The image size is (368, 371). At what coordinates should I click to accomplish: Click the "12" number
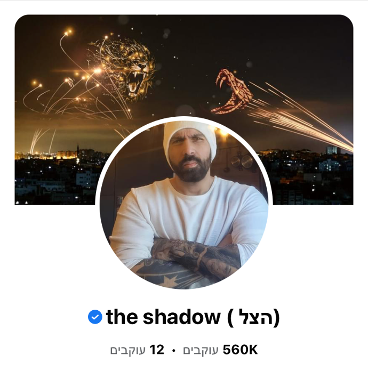(157, 350)
